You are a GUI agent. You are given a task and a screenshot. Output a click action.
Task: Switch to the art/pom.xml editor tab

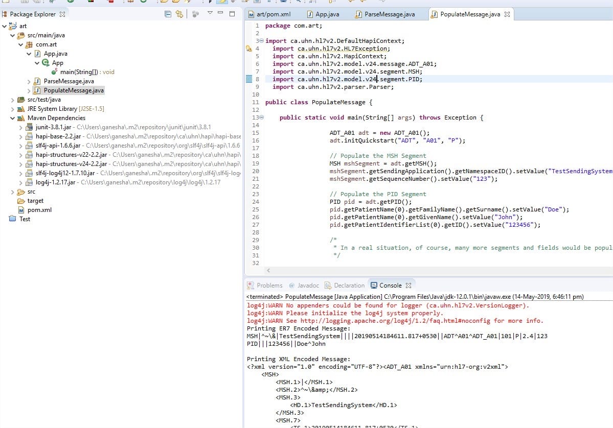[x=270, y=14]
